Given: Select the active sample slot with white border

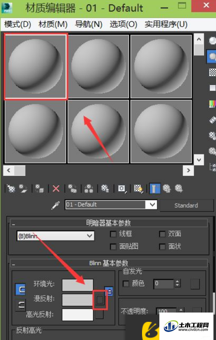Looking at the screenshot, I should click(36, 66).
